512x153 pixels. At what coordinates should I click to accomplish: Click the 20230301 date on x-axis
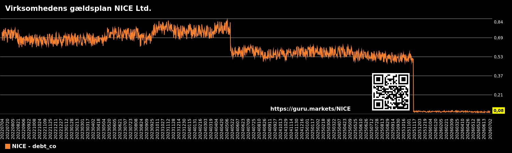[82, 129]
